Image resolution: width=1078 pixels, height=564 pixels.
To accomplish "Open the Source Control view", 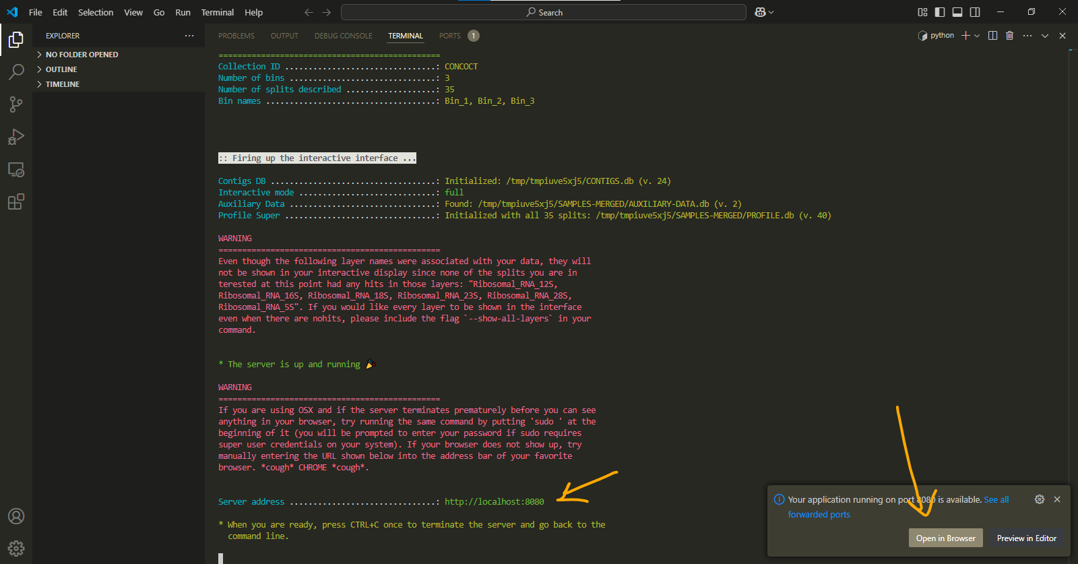I will pos(15,104).
